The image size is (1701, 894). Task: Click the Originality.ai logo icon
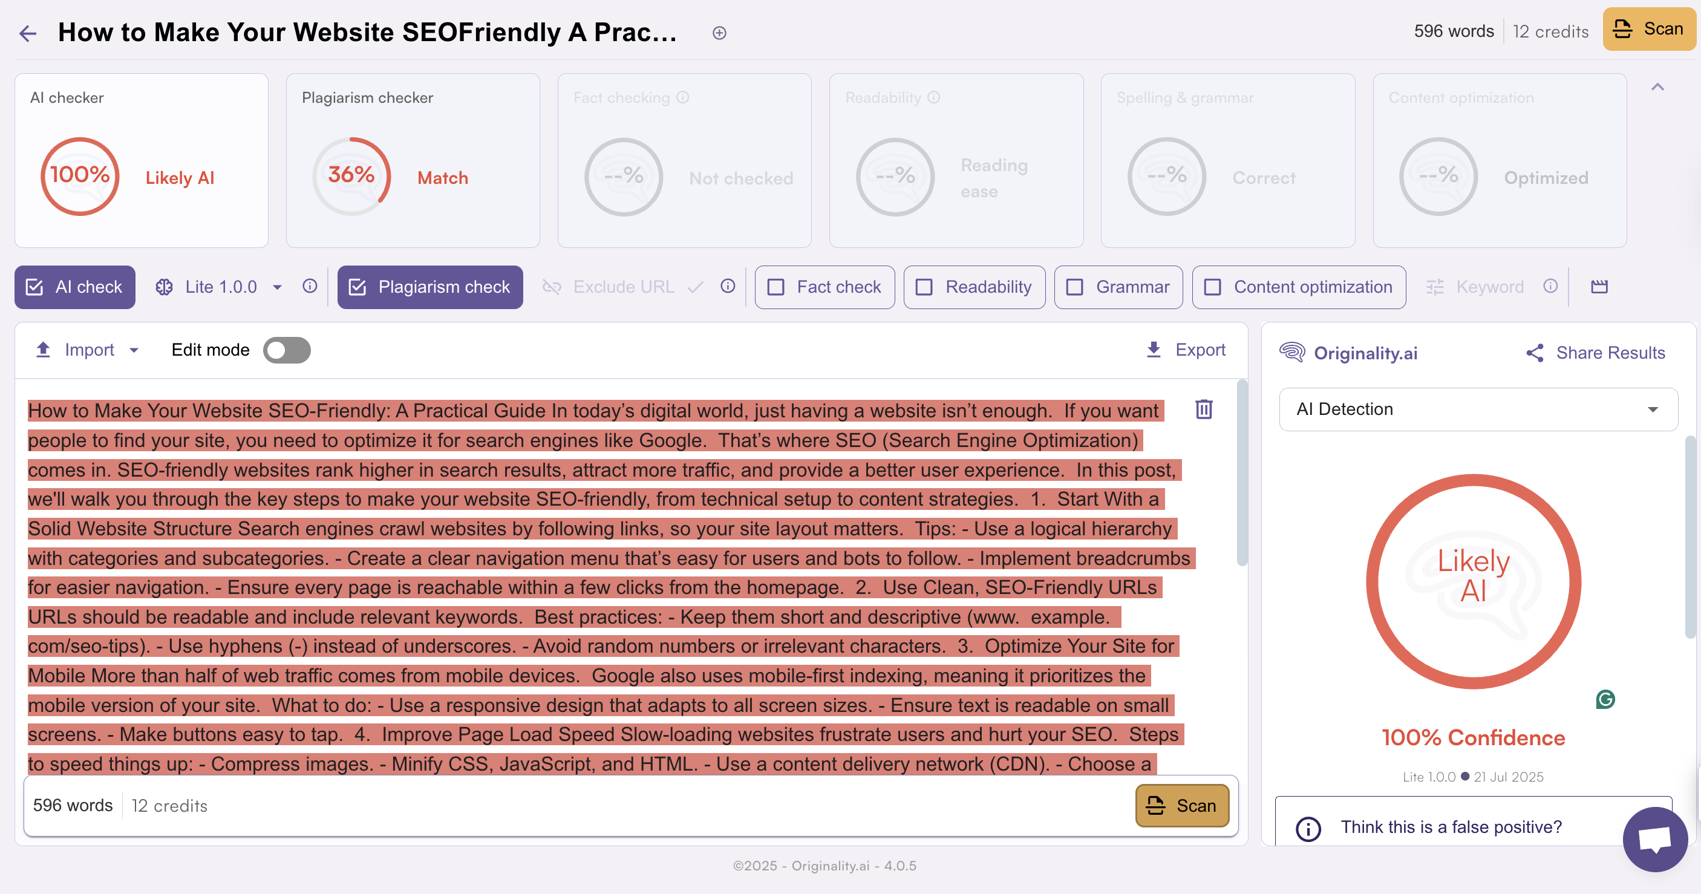click(x=1292, y=353)
